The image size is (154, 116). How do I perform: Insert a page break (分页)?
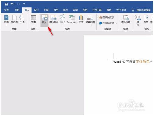[22, 19]
